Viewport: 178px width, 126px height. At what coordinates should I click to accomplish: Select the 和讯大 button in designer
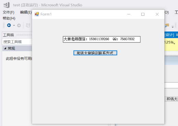coord(171,99)
